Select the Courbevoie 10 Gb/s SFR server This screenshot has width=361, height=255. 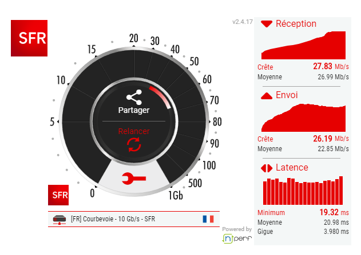pyautogui.click(x=134, y=219)
